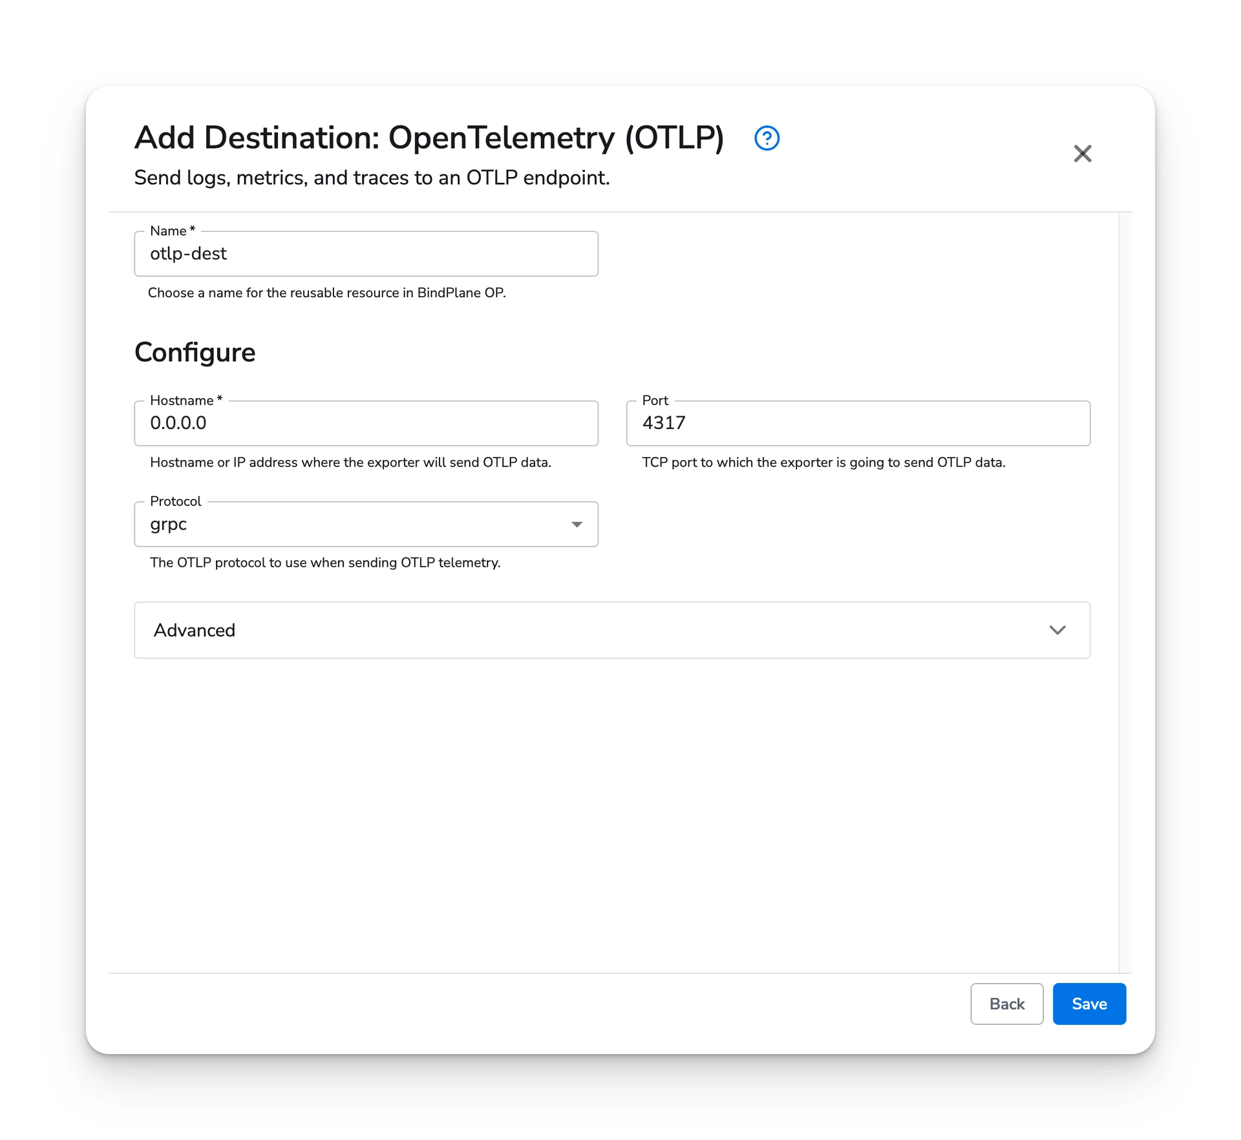Click the Protocol dropdown arrow

coord(577,524)
